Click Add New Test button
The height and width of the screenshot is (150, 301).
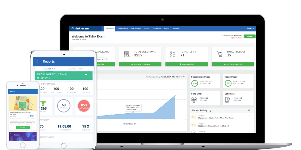[187, 64]
